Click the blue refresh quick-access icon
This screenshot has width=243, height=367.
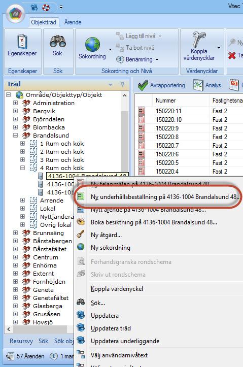coord(34,8)
